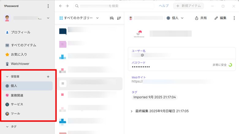The height and width of the screenshot is (134, 239).
Task: Collapse the 保管庫 section
Action: coord(7,77)
